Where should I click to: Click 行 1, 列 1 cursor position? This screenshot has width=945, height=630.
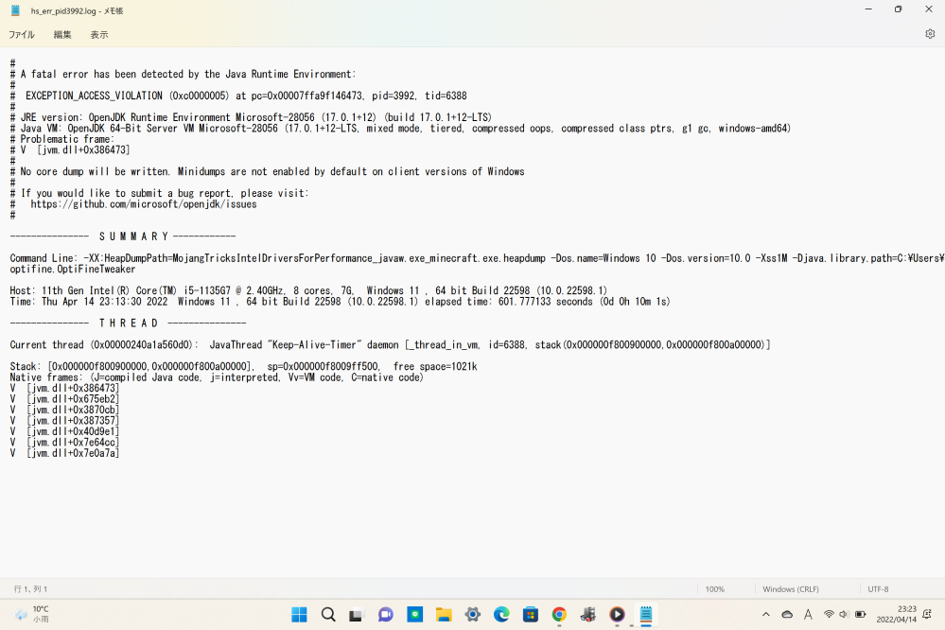[x=30, y=589]
